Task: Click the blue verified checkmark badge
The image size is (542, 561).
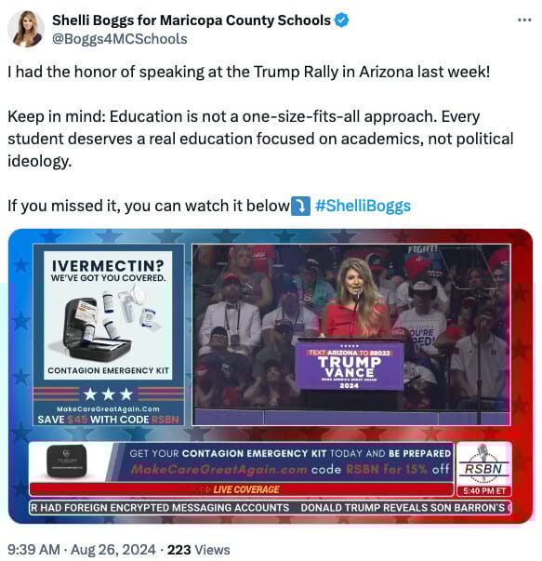Action: 341,20
